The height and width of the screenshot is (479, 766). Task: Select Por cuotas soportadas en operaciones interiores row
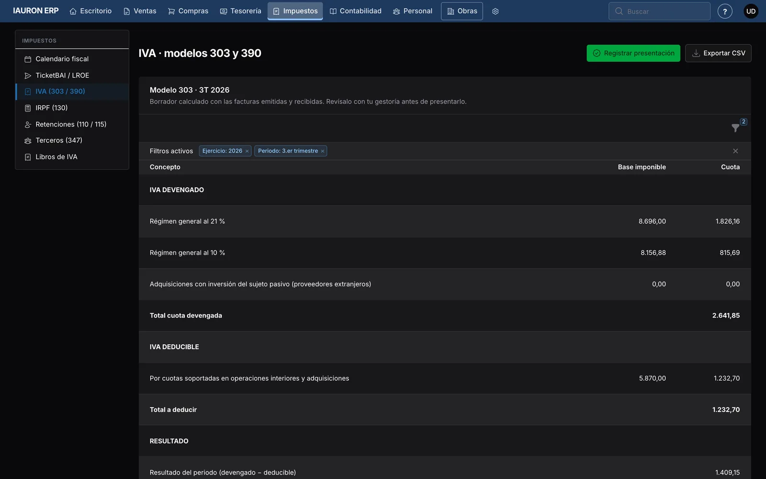(x=445, y=378)
